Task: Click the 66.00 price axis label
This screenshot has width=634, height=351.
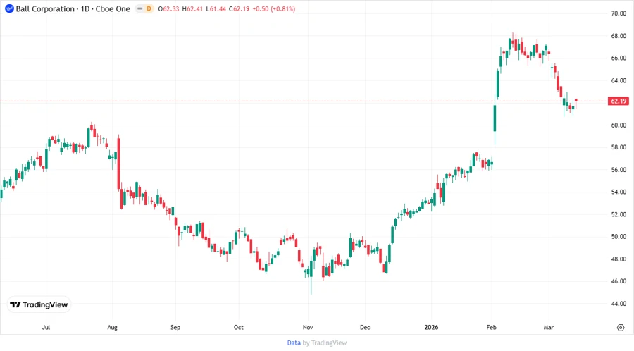Action: (x=619, y=58)
